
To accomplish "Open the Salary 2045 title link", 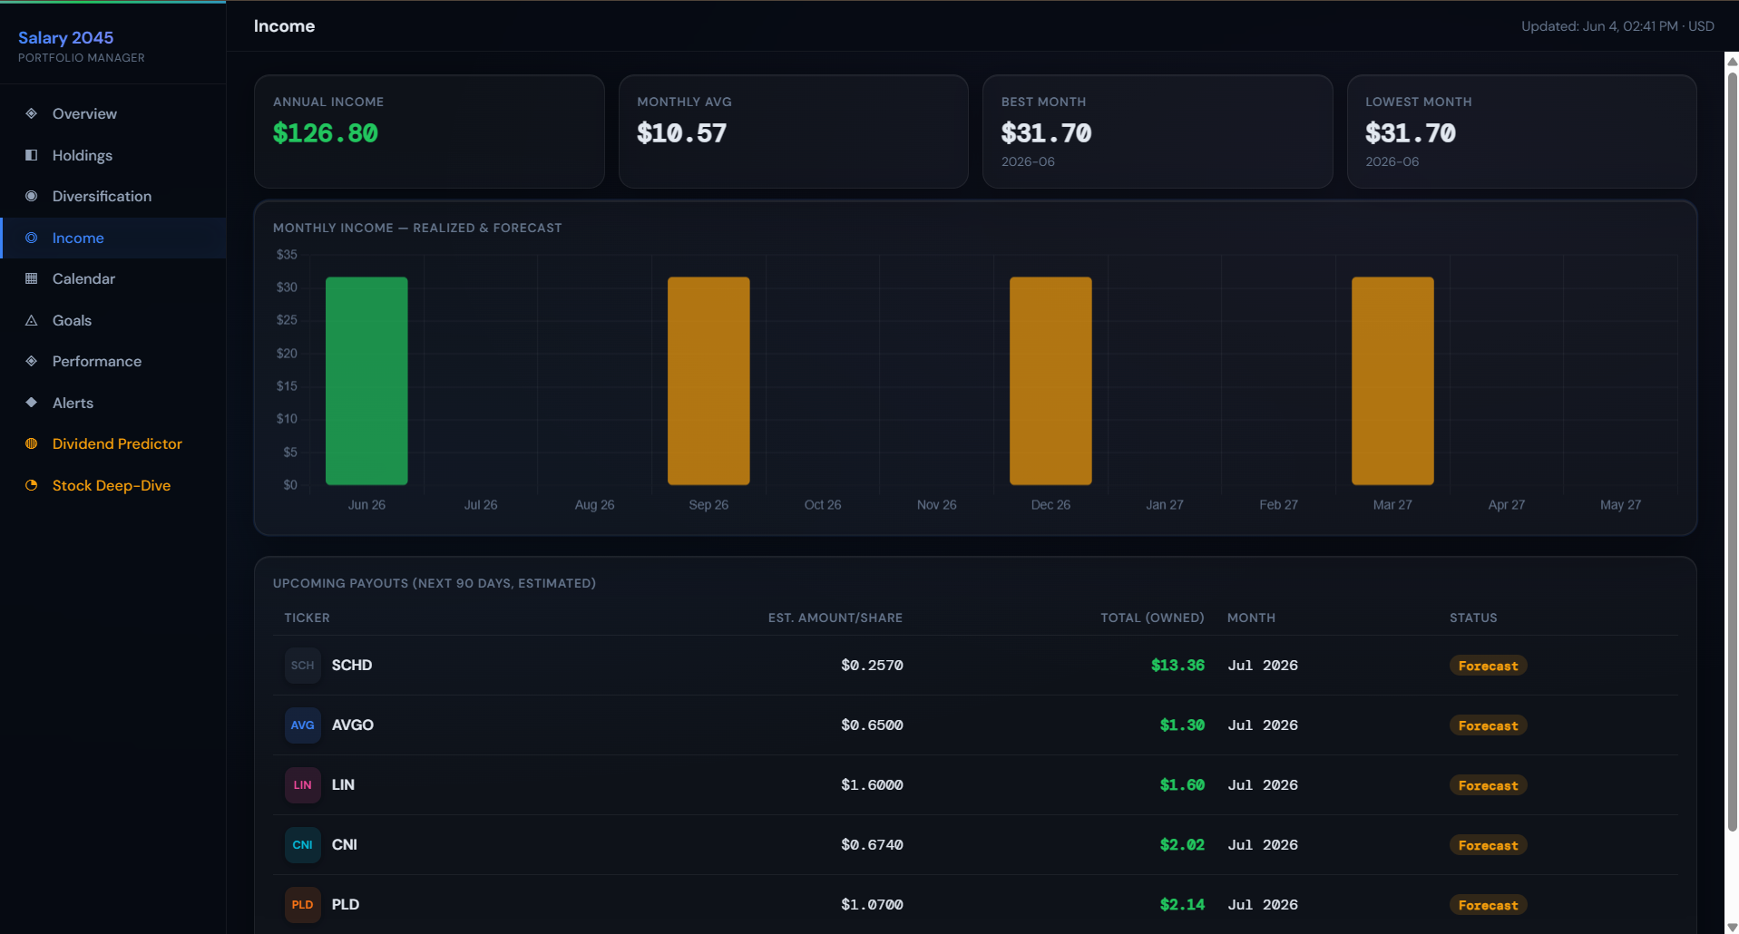I will click(66, 37).
